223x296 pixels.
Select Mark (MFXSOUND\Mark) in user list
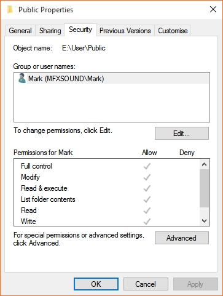pyautogui.click(x=112, y=79)
